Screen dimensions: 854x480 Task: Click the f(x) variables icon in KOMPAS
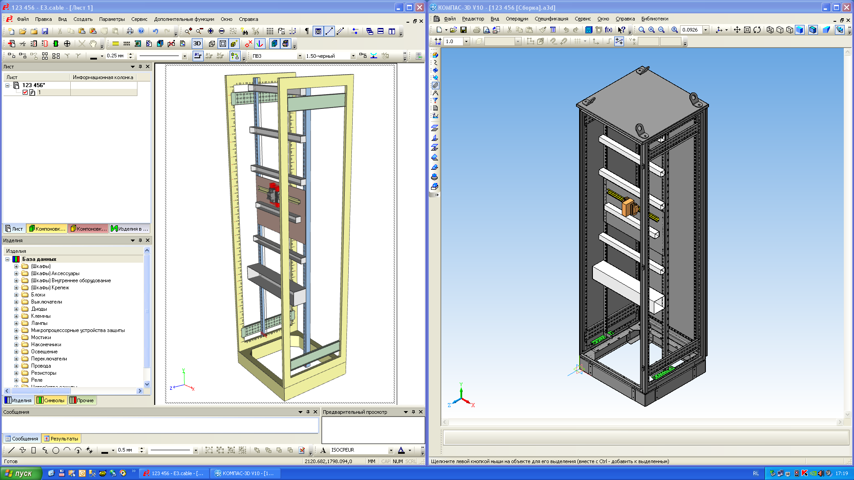[x=608, y=30]
